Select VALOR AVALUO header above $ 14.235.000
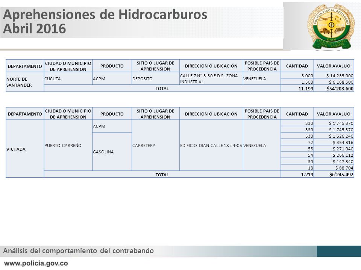361x270 pixels. click(x=334, y=66)
